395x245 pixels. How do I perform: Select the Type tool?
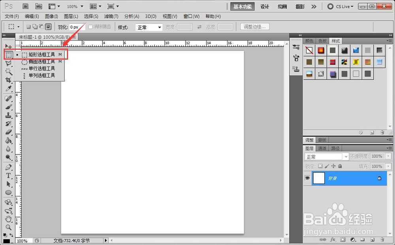[x=8, y=175]
